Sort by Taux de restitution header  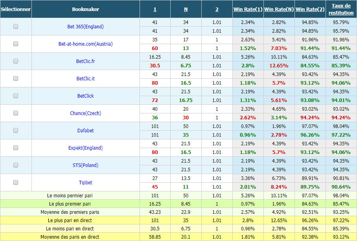point(341,9)
